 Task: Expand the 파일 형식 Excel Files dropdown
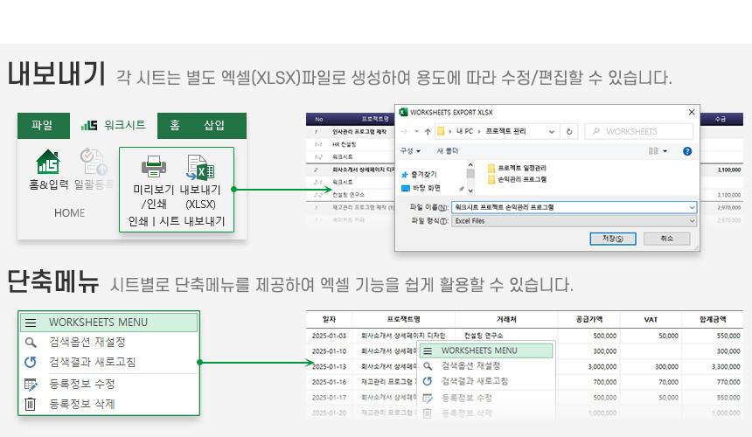(692, 221)
